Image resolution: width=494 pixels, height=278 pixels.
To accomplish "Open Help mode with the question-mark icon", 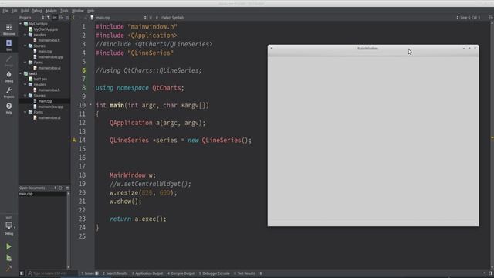I will click(8, 108).
